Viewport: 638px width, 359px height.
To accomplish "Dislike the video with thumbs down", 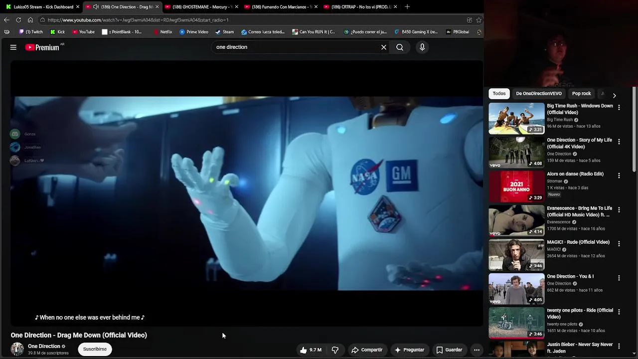I will click(335, 350).
